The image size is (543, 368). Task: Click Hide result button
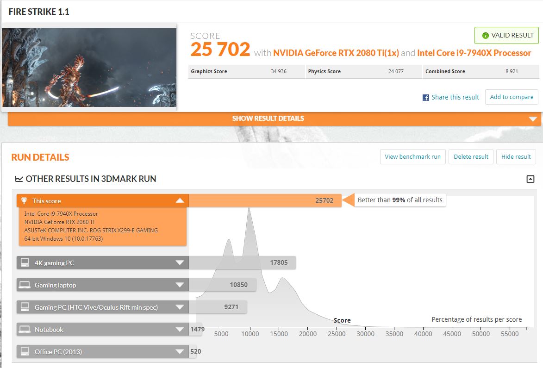pos(516,157)
